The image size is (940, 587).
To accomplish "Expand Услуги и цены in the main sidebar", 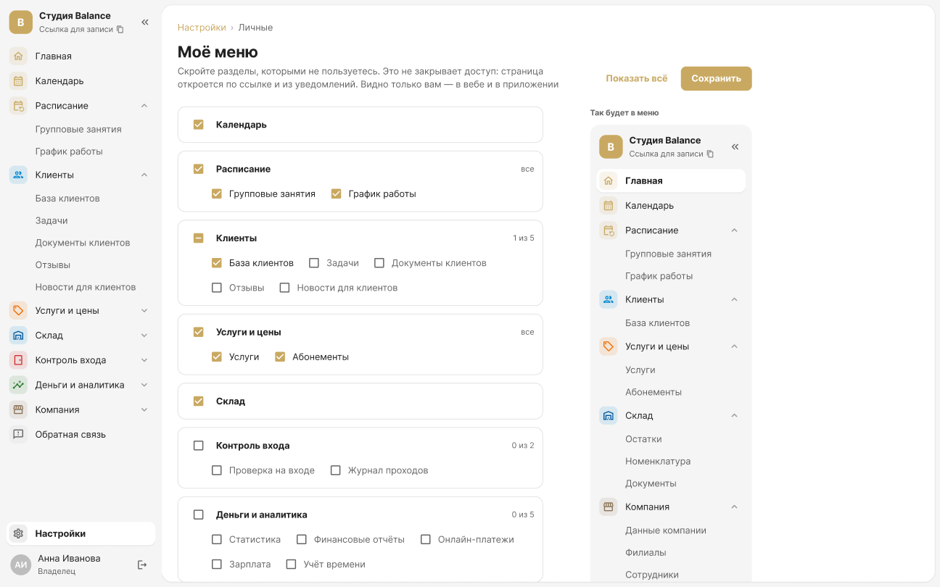I will click(x=144, y=311).
